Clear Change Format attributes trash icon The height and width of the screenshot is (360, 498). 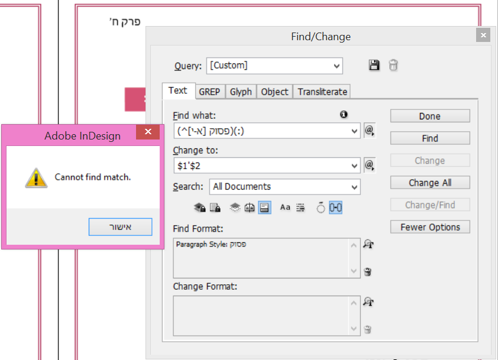coord(367,329)
